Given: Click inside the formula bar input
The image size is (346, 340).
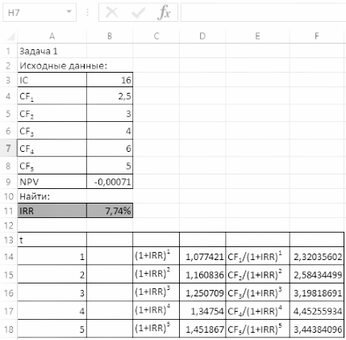Looking at the screenshot, I should pos(263,12).
